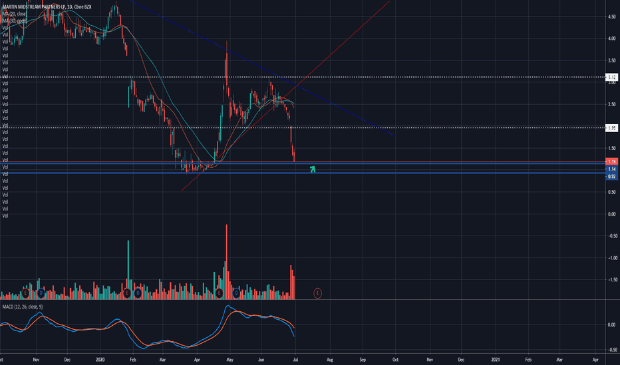Click the -1.00 price axis label
The image size is (620, 365).
[x=612, y=257]
